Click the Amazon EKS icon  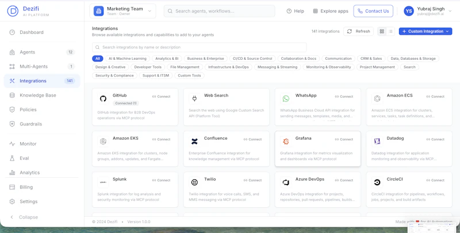[103, 142]
